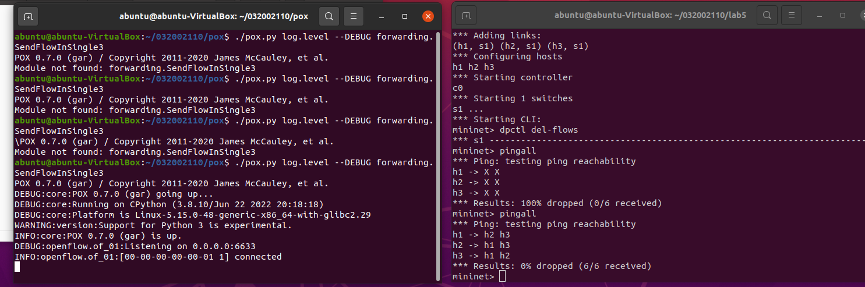865x287 pixels.
Task: Click the 'Listening on 0.0.0.0:6633' line
Action: click(135, 246)
